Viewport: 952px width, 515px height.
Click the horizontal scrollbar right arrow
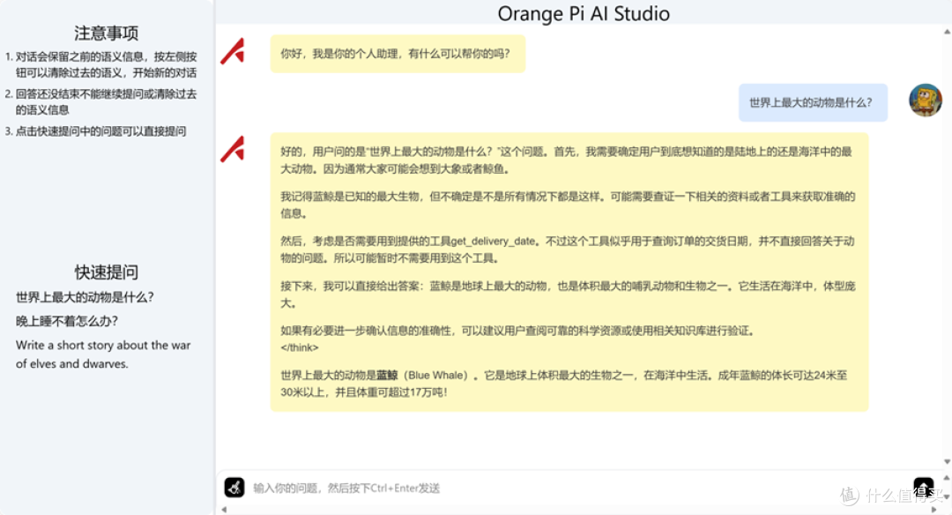coord(934,510)
